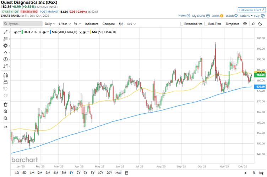
Task: Open the Indicators menu
Action: [92, 24]
